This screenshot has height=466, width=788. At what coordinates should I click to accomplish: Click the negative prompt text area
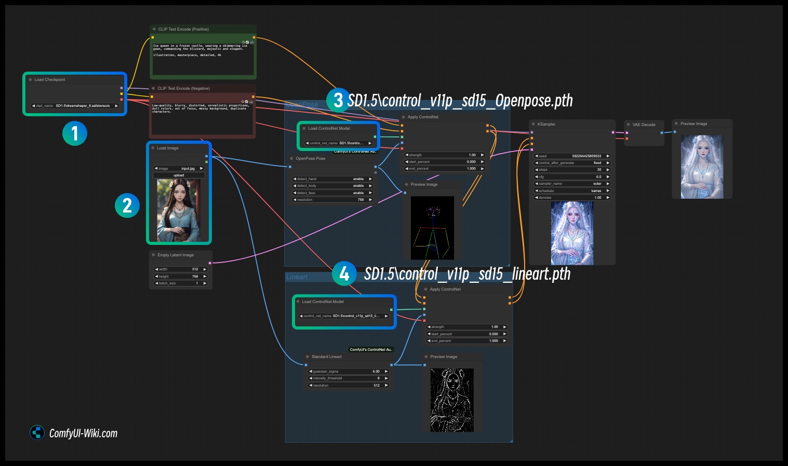pos(202,118)
